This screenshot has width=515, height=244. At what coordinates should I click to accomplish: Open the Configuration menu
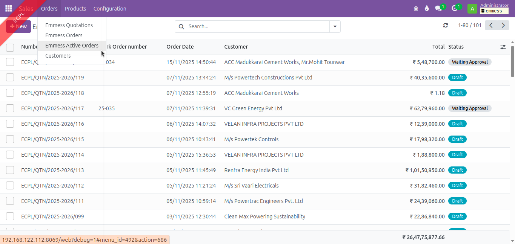point(110,8)
